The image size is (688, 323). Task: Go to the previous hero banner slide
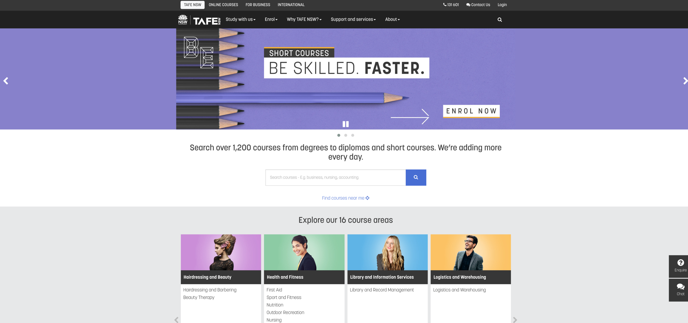[x=6, y=81]
